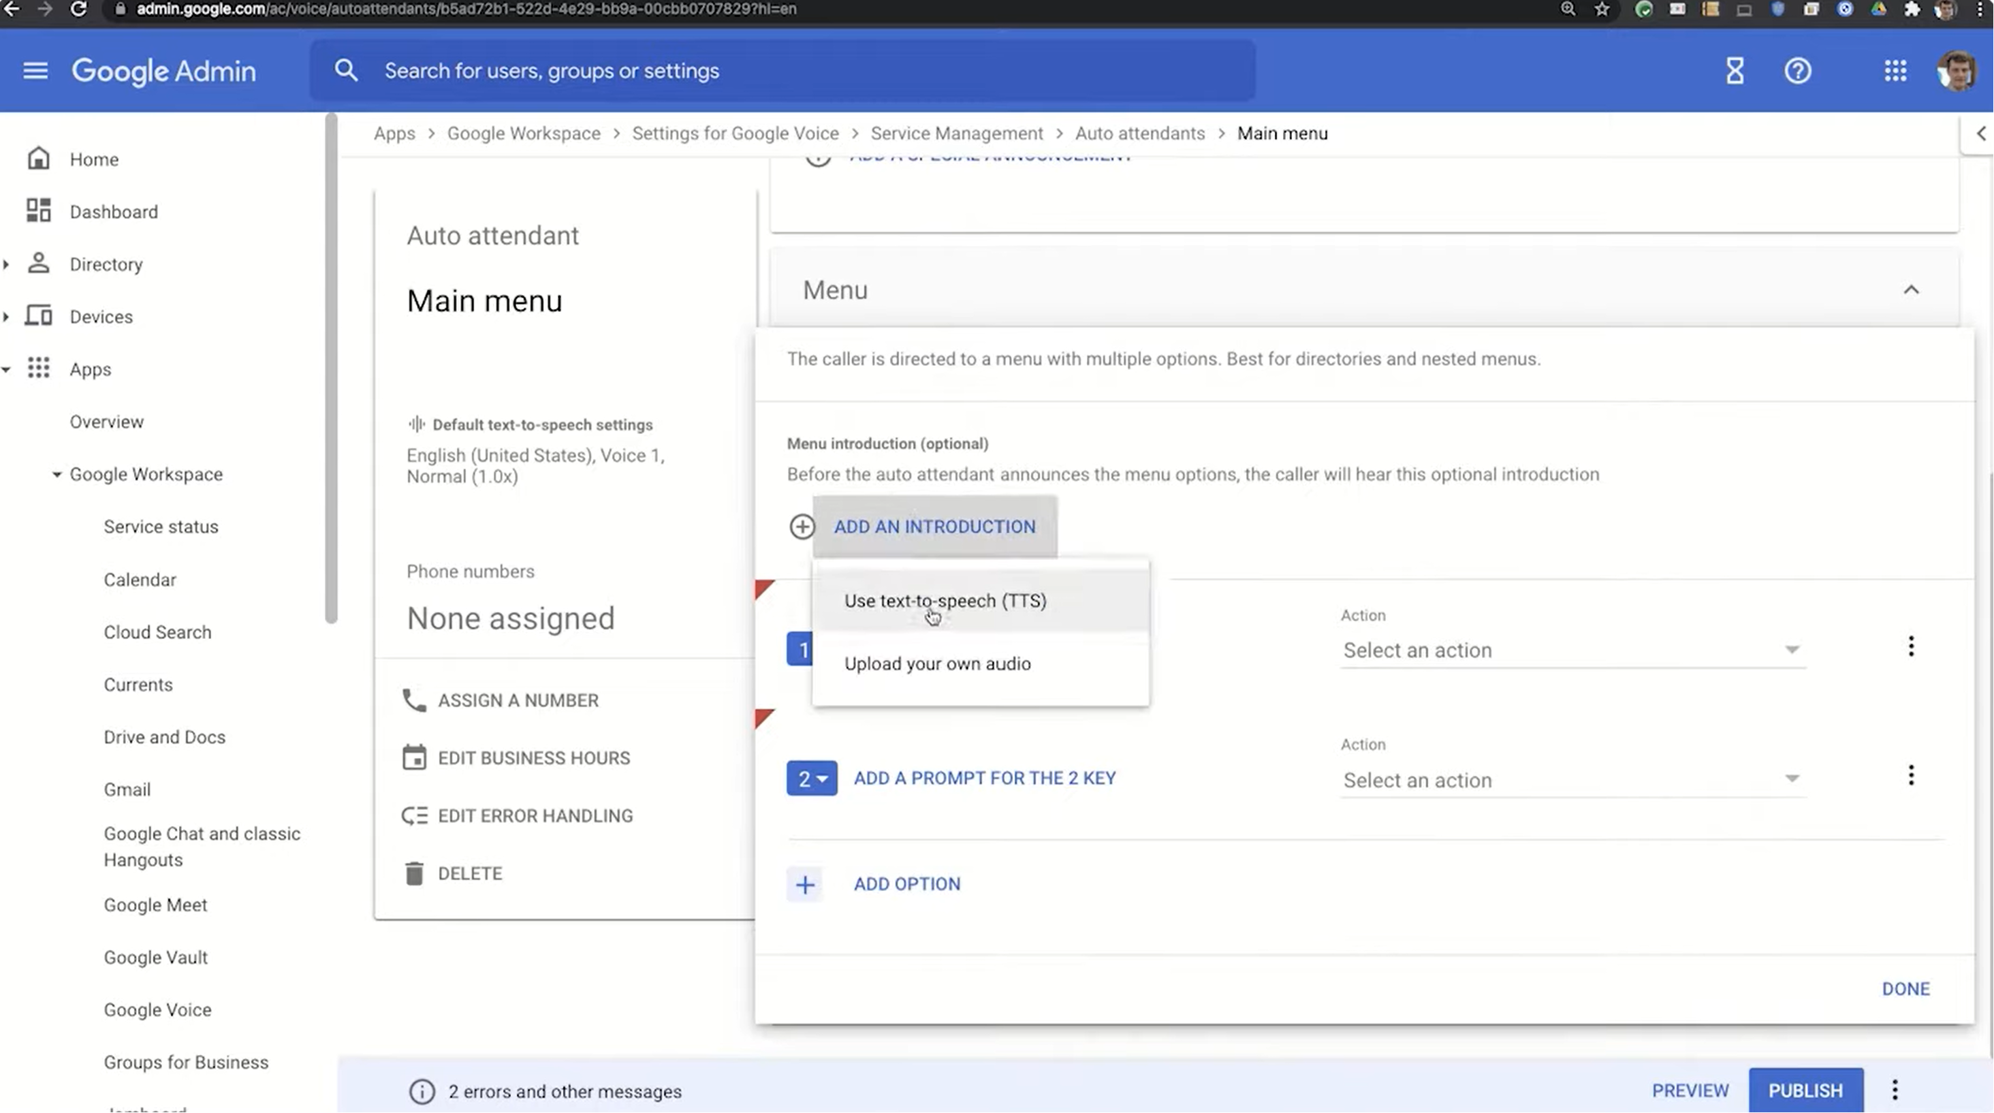Screen dimensions: 1994x1113
Task: Open the Google apps grid
Action: tap(1895, 72)
